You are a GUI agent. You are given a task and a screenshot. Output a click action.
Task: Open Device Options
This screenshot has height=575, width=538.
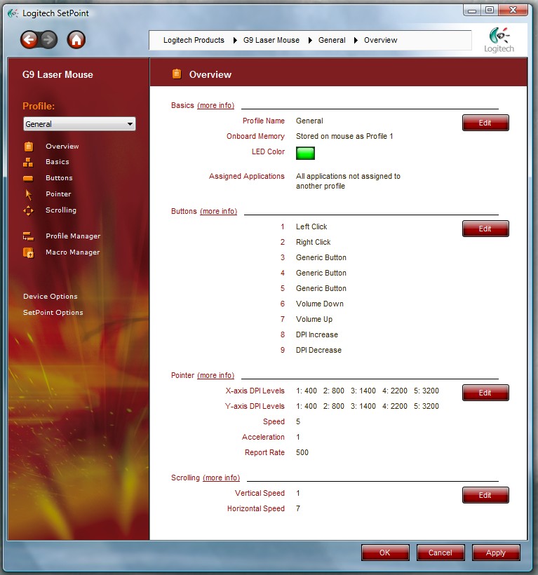[x=51, y=297]
